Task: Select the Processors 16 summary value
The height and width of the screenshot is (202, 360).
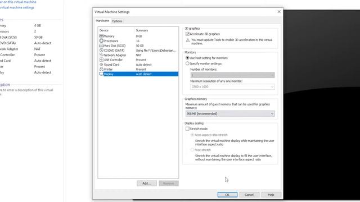Action: click(138, 41)
